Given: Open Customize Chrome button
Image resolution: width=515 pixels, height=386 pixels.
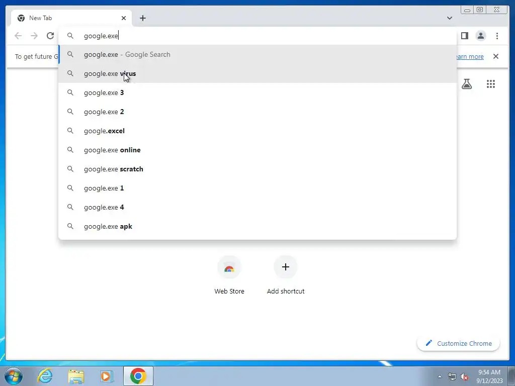Looking at the screenshot, I should pos(459,343).
